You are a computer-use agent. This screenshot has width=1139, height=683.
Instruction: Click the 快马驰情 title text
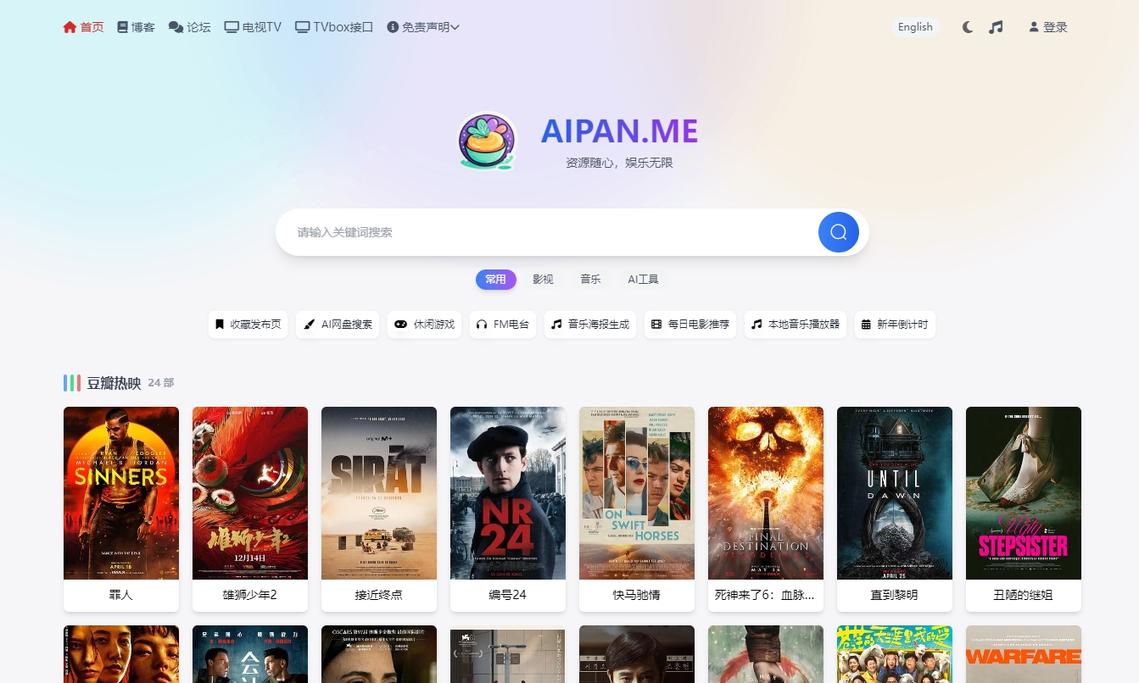tap(637, 595)
